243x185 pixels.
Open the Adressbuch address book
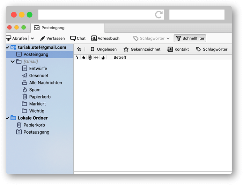point(105,38)
